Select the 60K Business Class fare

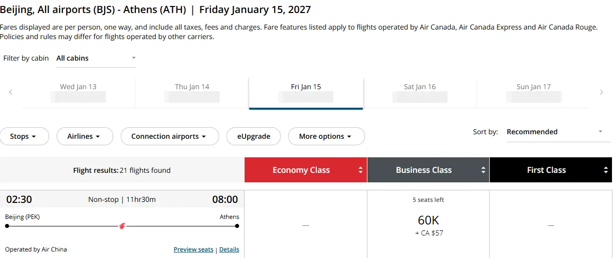[x=428, y=224]
